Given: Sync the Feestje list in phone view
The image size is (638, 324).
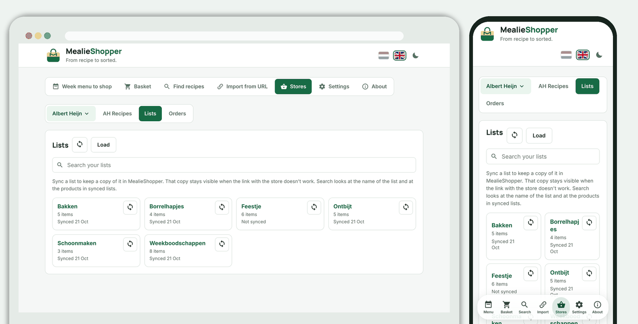Looking at the screenshot, I should pyautogui.click(x=531, y=274).
